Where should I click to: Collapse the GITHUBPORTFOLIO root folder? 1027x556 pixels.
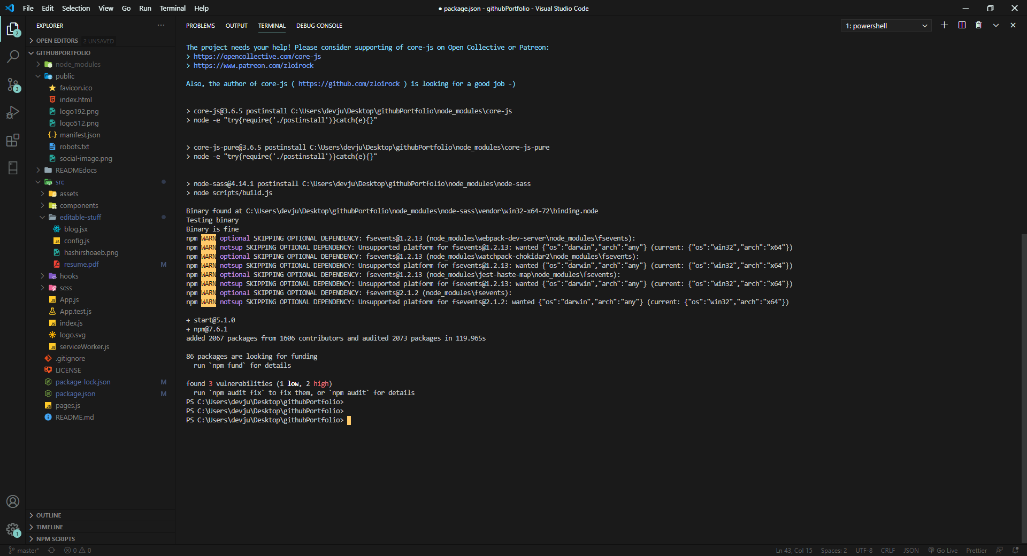(x=101, y=53)
